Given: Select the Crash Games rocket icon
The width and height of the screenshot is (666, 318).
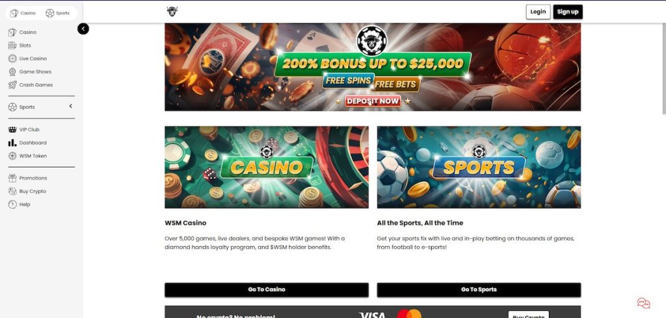Looking at the screenshot, I should point(12,85).
